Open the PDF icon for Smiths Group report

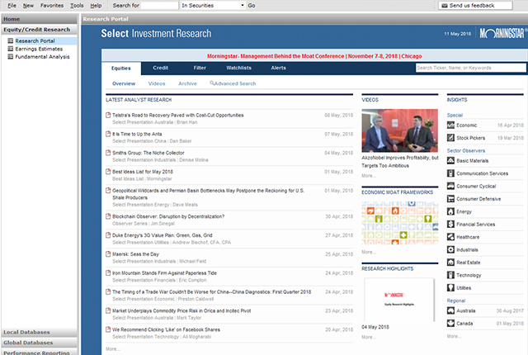[x=108, y=154]
